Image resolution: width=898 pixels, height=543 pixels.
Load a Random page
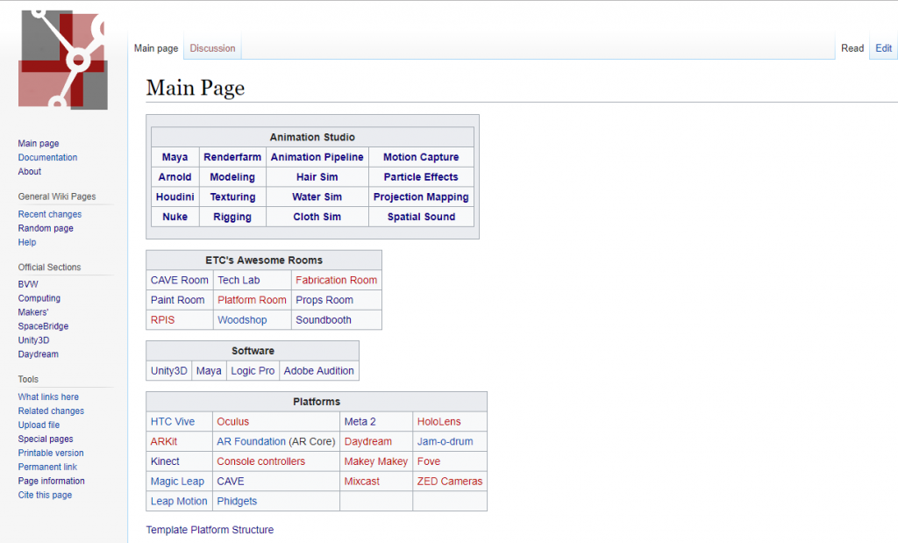[46, 228]
